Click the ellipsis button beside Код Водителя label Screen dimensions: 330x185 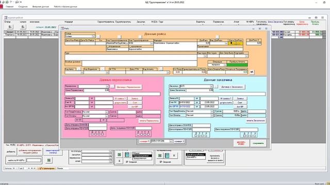pyautogui.click(x=102, y=69)
